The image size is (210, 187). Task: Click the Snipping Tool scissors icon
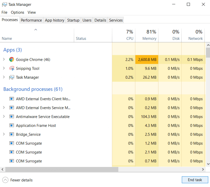tap(12, 69)
